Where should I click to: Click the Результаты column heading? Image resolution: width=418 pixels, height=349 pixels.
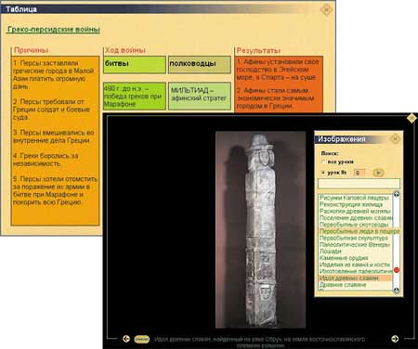(x=258, y=50)
